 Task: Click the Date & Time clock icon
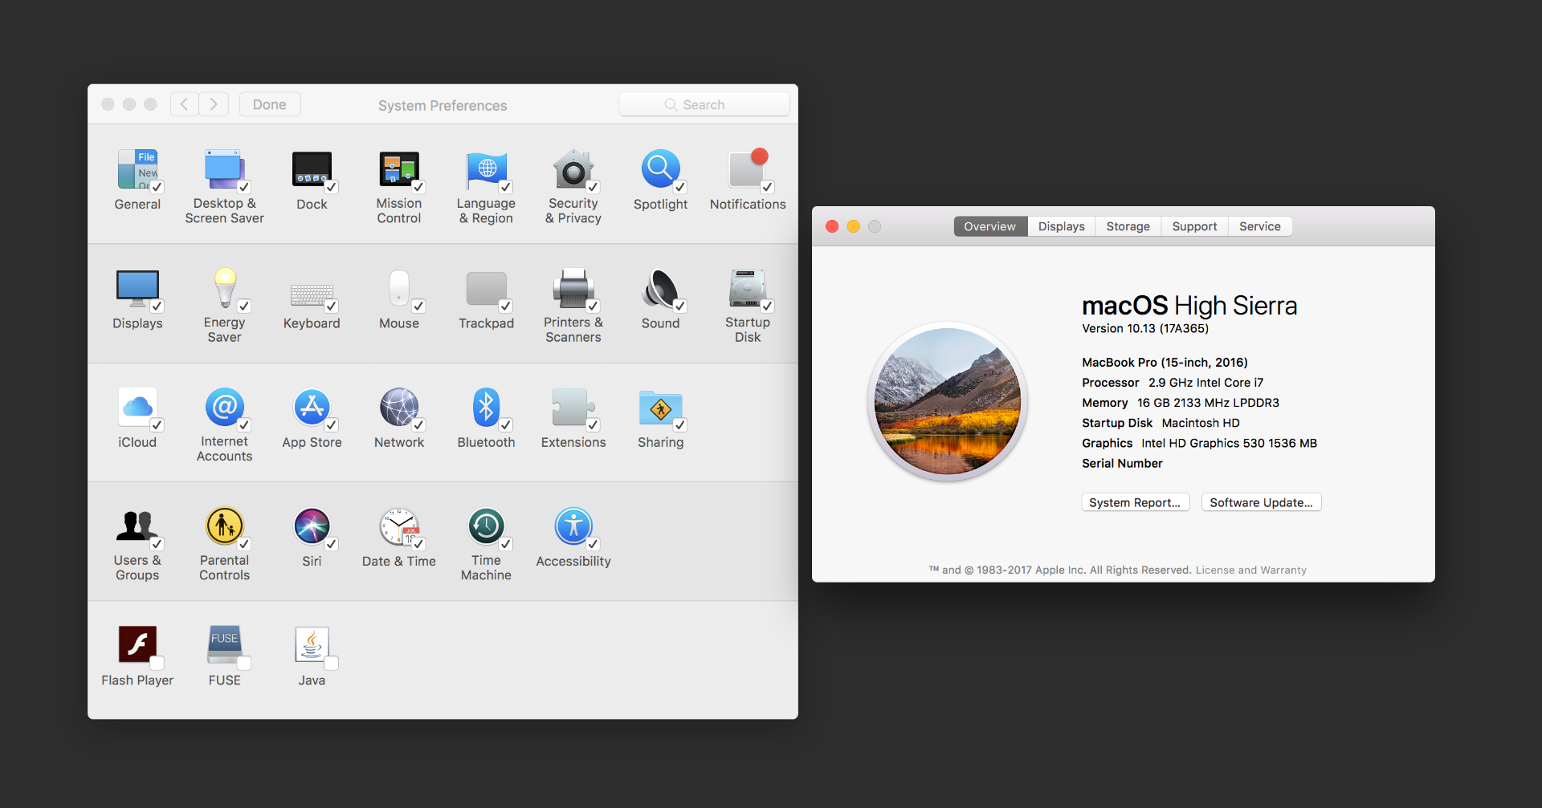[x=399, y=526]
